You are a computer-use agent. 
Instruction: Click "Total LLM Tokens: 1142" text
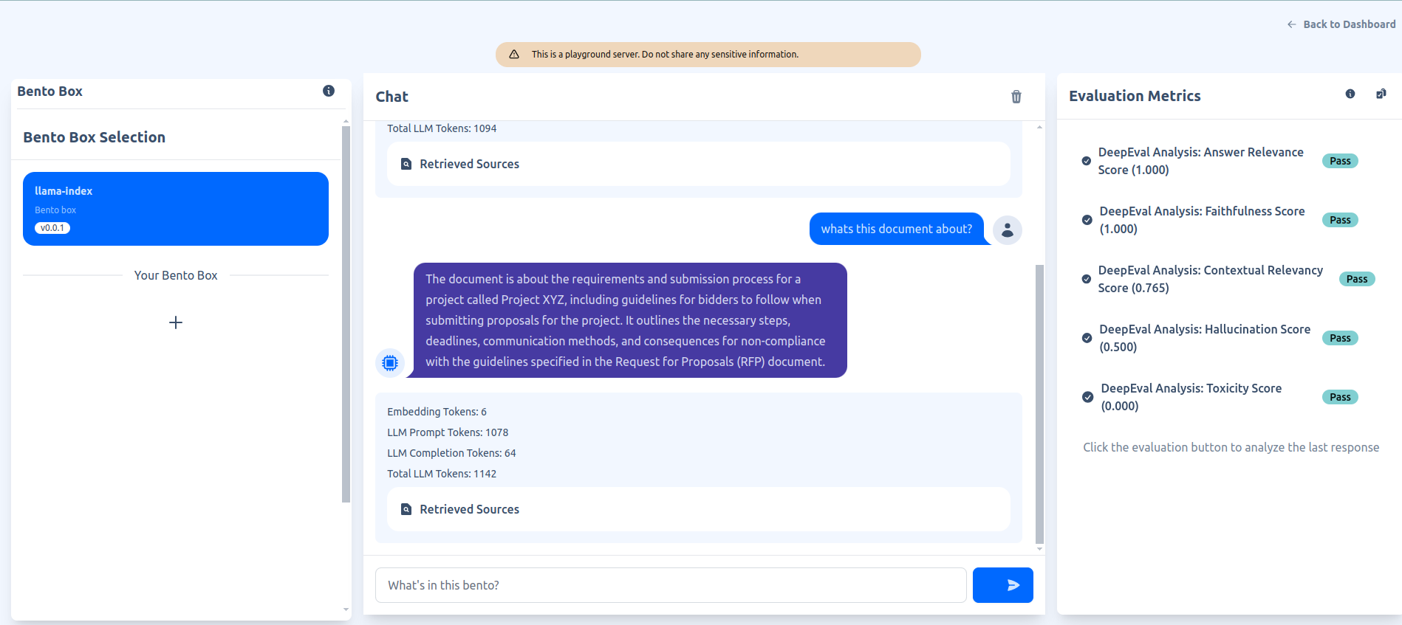[442, 474]
